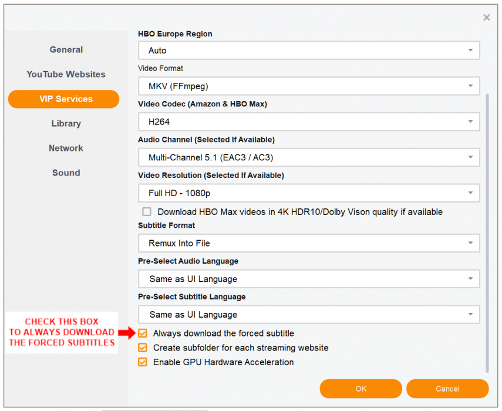The height and width of the screenshot is (411, 502).
Task: Close the settings dialog with the X
Action: 486,18
